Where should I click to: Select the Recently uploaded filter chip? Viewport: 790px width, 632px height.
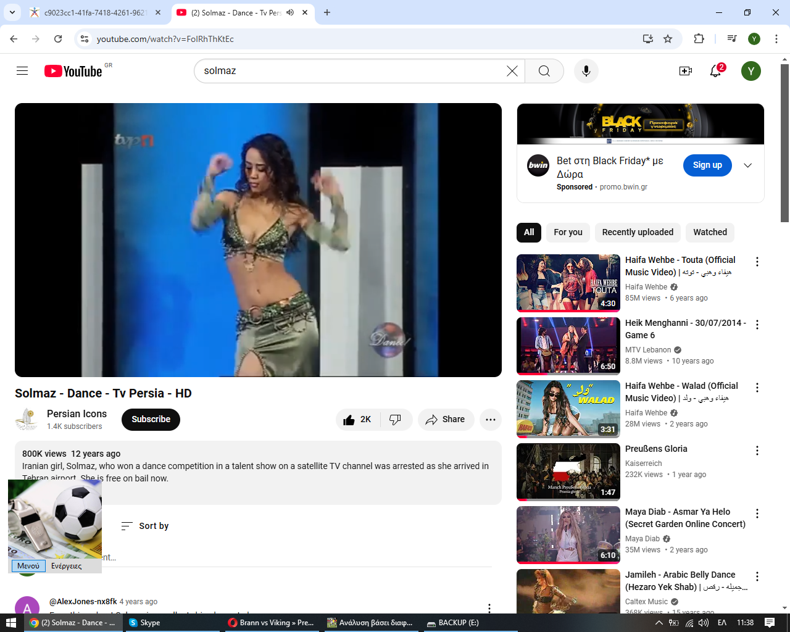click(638, 233)
